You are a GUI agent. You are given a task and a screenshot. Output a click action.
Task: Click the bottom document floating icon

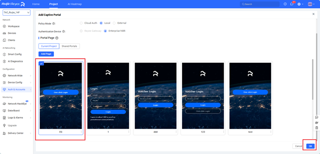(x=317, y=128)
